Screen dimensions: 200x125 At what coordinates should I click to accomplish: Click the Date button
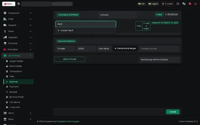(139, 26)
